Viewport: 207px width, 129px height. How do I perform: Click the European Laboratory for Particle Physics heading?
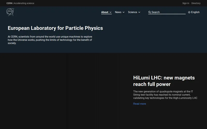tap(55, 28)
